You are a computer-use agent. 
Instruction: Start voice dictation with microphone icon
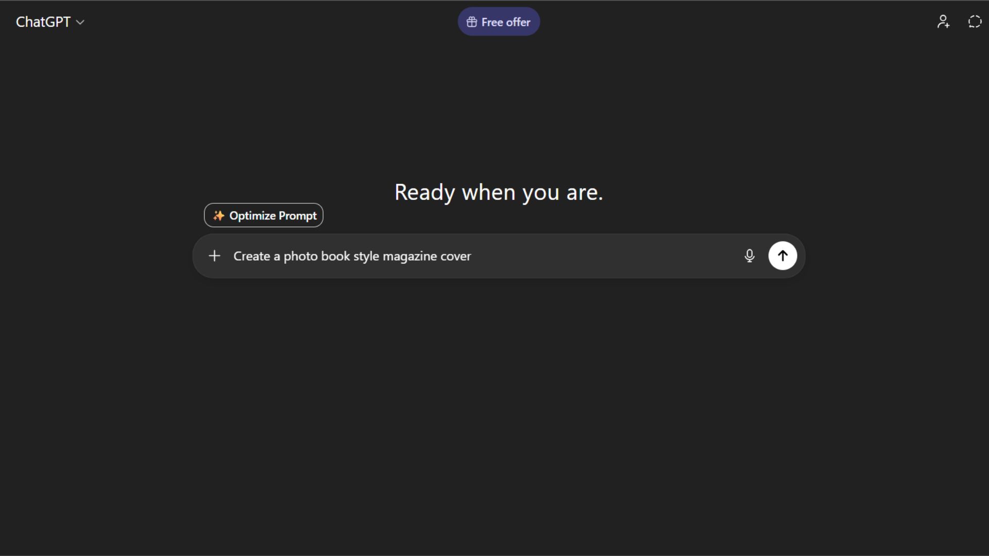click(749, 256)
